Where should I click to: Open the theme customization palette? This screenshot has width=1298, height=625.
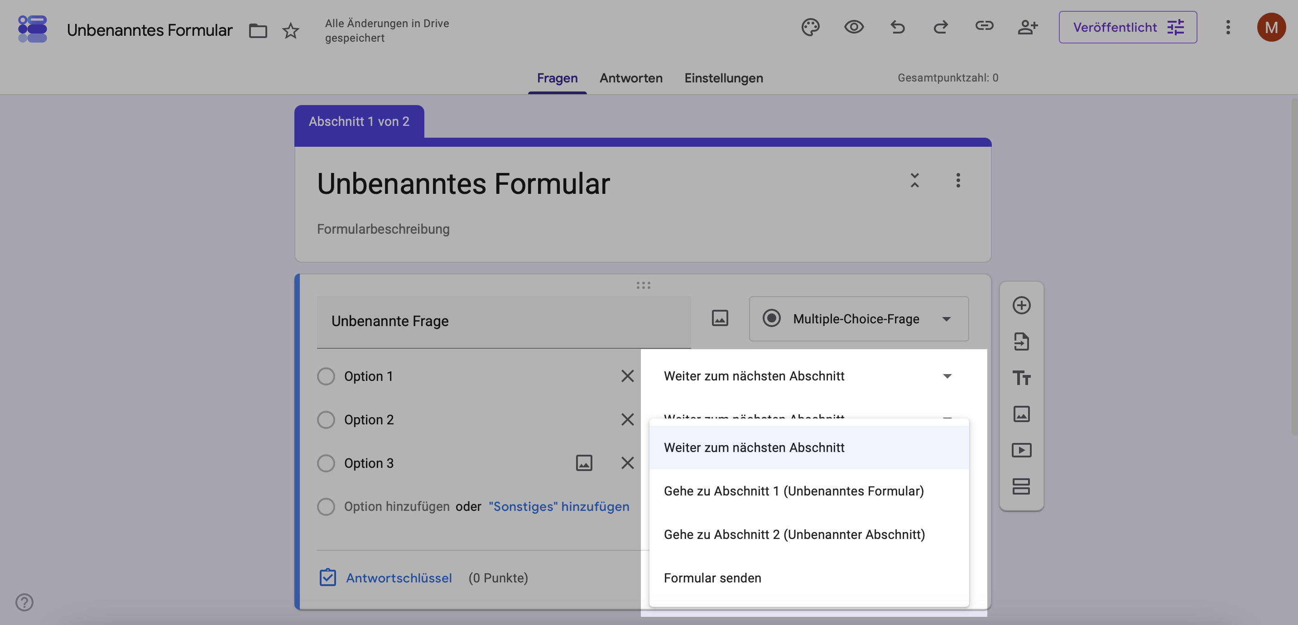pos(810,27)
